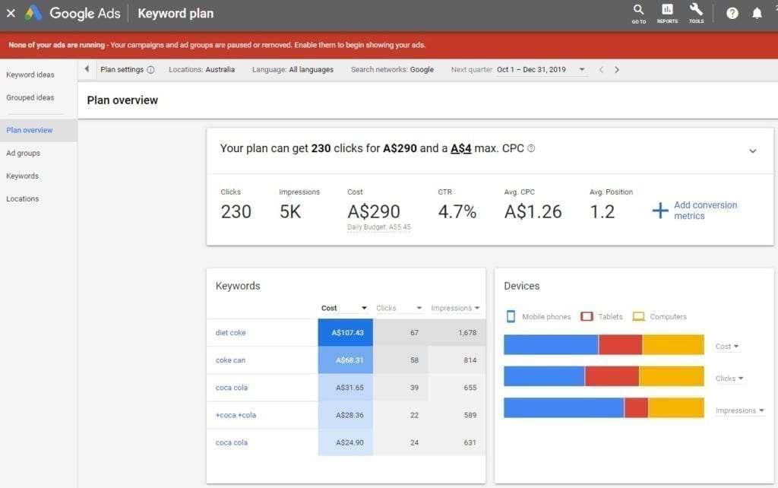Viewport: 778px width, 488px height.
Task: Click the A$28.36 cost cell
Action: [346, 415]
